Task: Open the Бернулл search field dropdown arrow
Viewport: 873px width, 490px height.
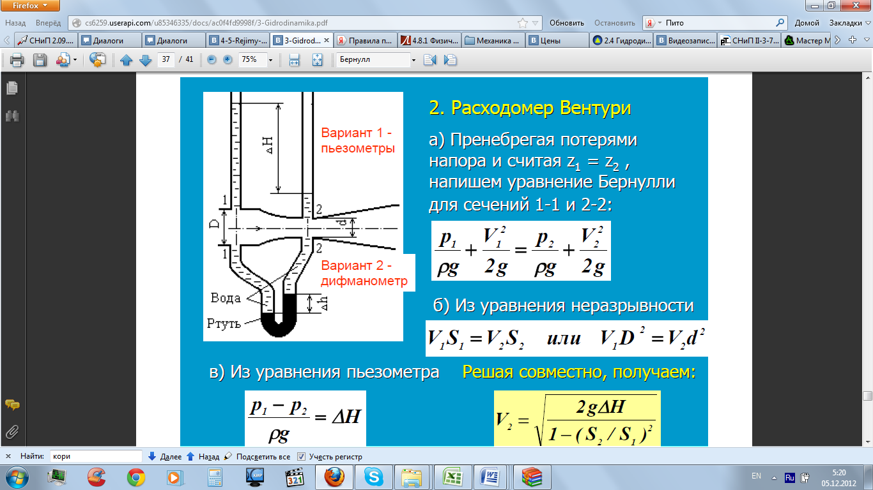Action: pos(413,60)
